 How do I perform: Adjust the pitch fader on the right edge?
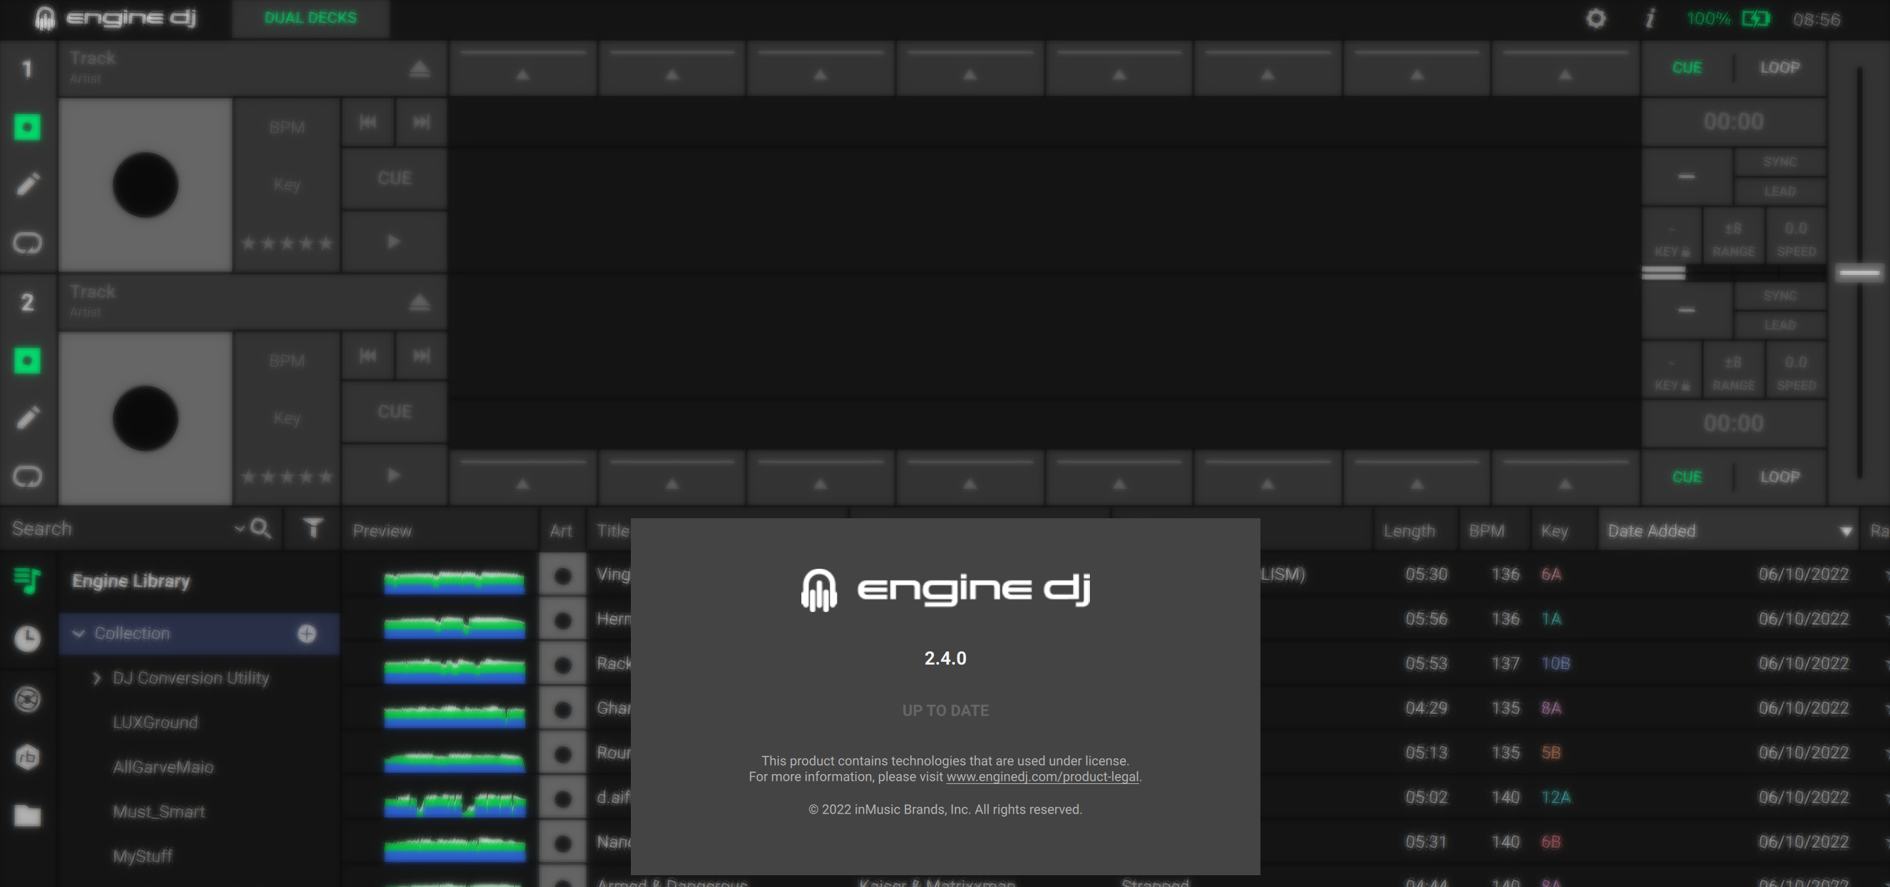coord(1859,272)
